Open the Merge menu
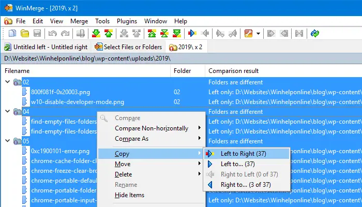 coord(79,21)
